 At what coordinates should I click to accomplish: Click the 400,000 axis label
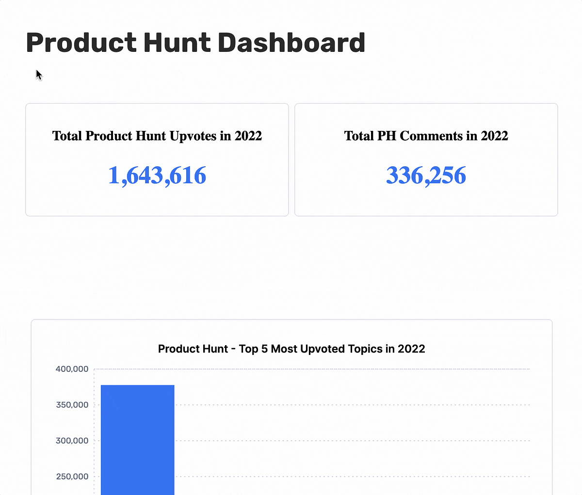pos(72,368)
